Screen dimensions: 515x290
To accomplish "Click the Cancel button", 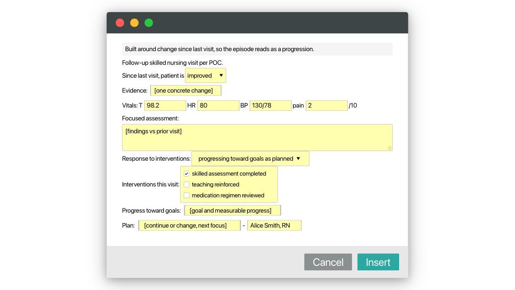I will [328, 262].
